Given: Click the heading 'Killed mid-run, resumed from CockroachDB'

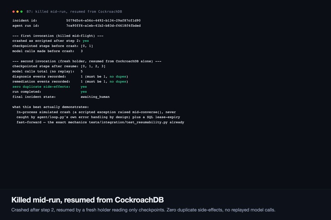Looking at the screenshot, I should tap(87, 200).
